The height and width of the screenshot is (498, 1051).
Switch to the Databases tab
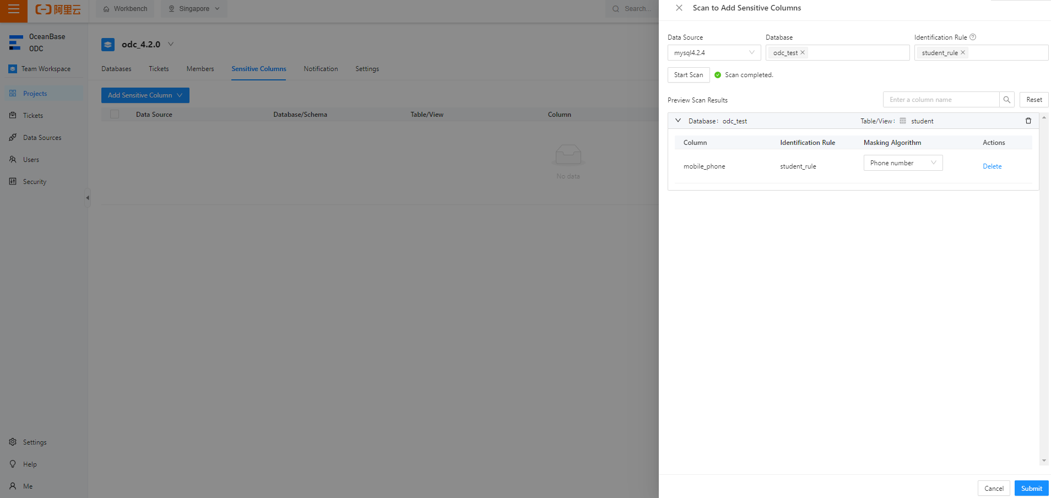point(116,69)
